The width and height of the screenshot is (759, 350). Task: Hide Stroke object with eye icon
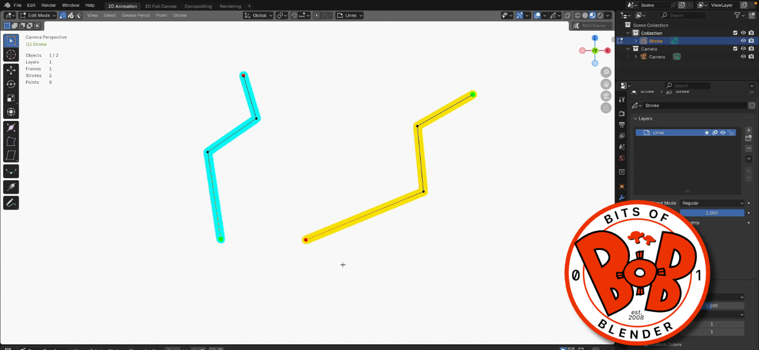pyautogui.click(x=743, y=41)
